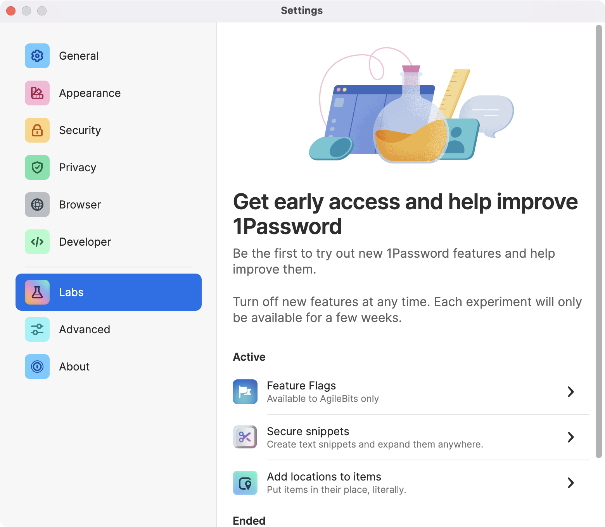Open the Advanced settings section
This screenshot has width=605, height=527.
click(109, 329)
